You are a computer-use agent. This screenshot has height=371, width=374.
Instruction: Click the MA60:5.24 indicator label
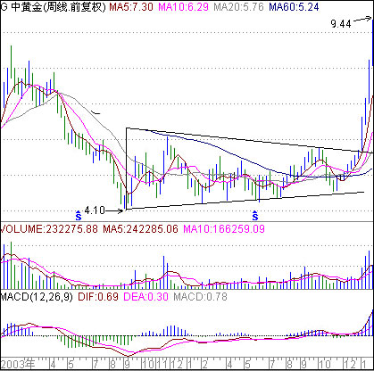coord(294,6)
